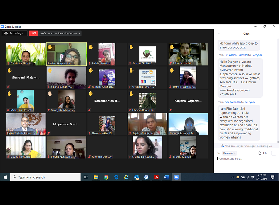
Task: Click the red LIVE badge
Action: (33, 33)
